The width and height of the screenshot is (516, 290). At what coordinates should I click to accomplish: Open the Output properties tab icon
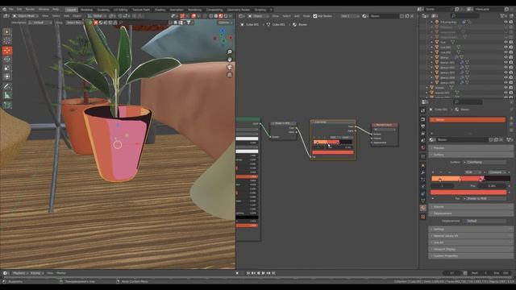pos(423,126)
